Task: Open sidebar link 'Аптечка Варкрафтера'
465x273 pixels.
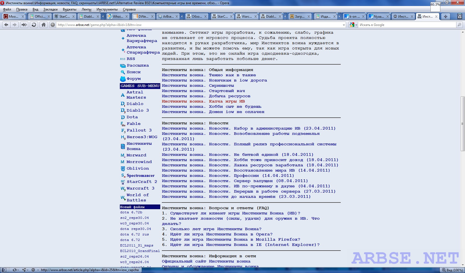Action: [142, 38]
